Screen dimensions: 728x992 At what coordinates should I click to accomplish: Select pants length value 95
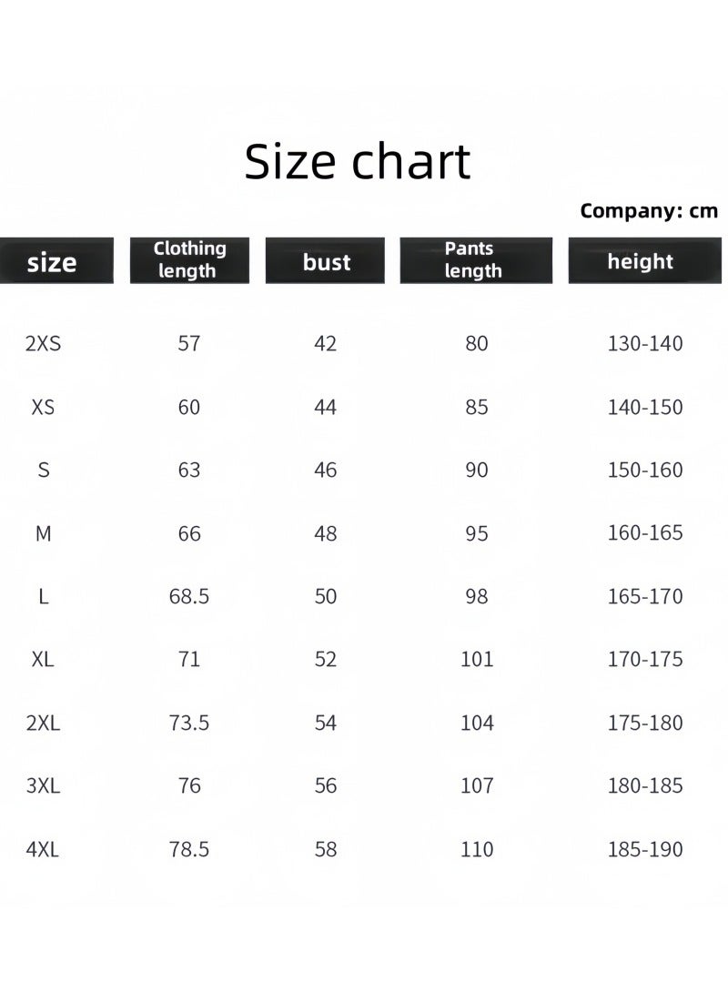pos(477,533)
